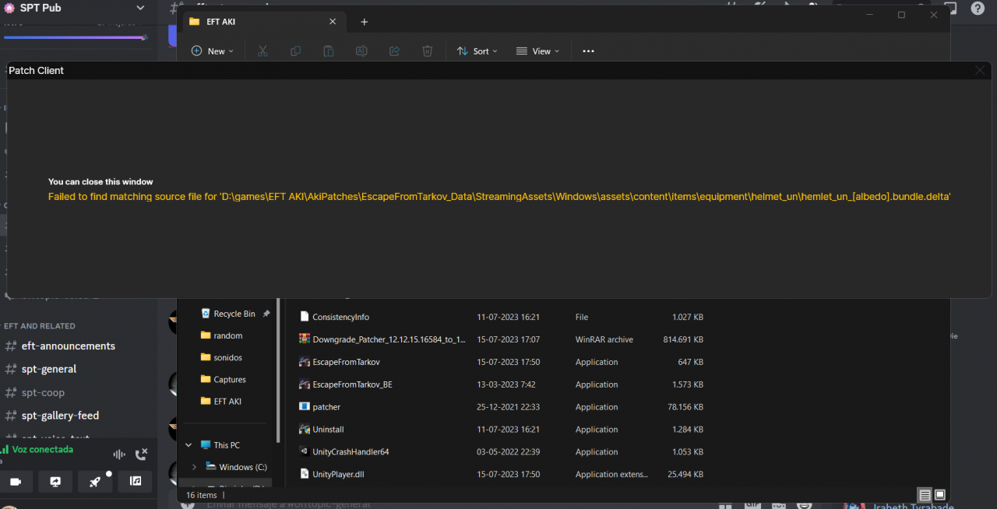Disconnect from the voice channel
997x509 pixels.
pyautogui.click(x=141, y=455)
